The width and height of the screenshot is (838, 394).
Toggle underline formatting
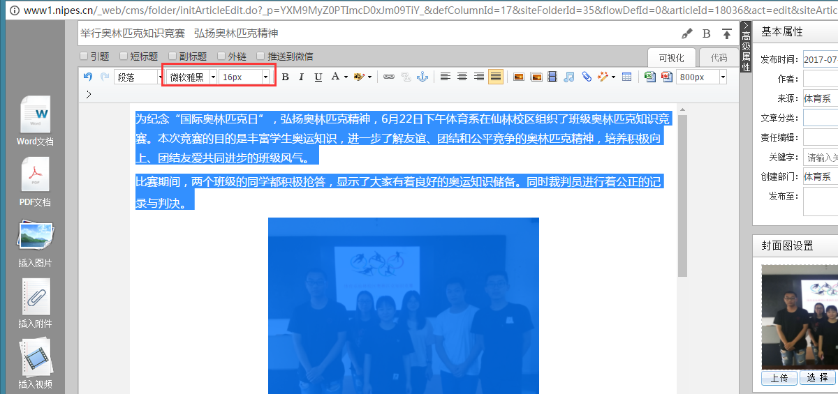318,77
